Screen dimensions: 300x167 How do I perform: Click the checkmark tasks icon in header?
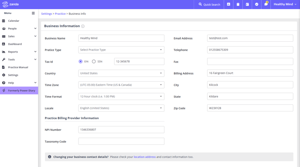click(256, 4)
